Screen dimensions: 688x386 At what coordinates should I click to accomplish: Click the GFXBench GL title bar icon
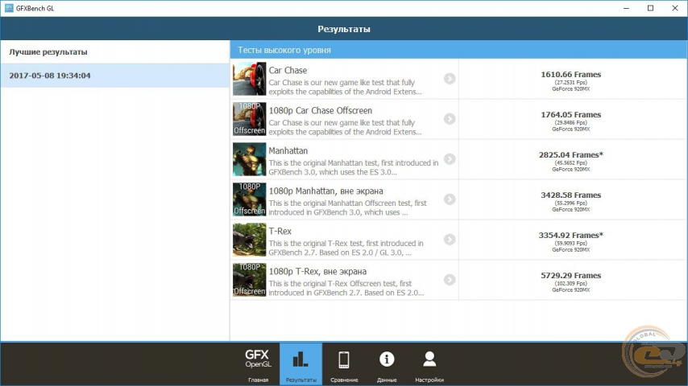pos(8,8)
